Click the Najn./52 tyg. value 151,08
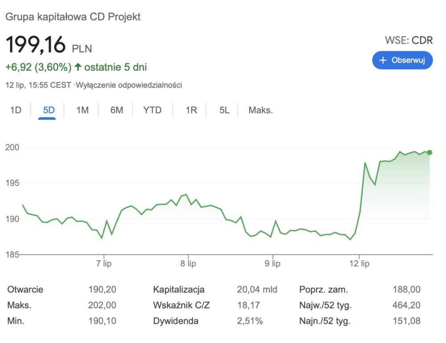The height and width of the screenshot is (343, 446). (406, 321)
